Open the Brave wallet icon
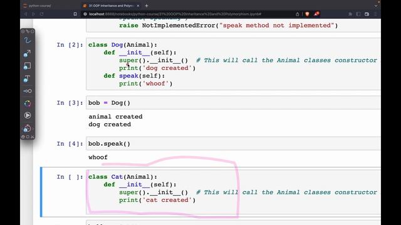 pyautogui.click(x=367, y=14)
